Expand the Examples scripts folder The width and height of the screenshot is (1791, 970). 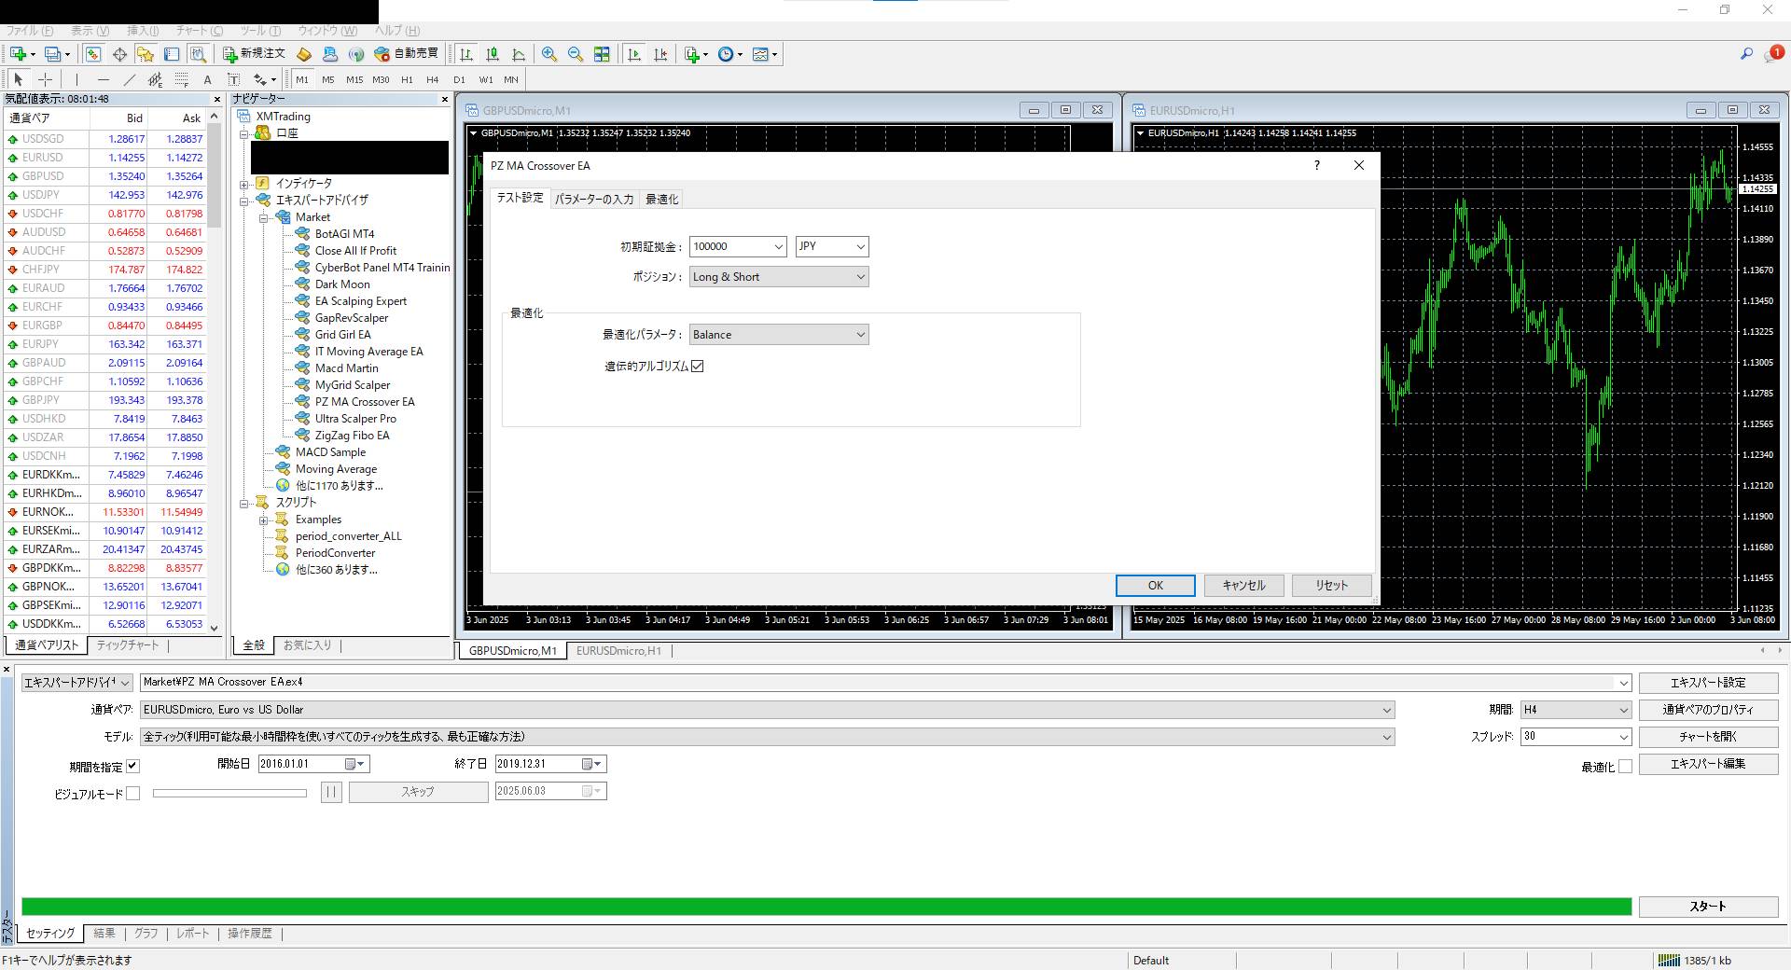pos(264,520)
